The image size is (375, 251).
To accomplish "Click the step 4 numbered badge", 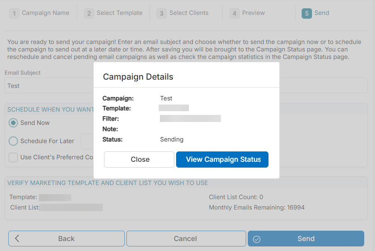I will pyautogui.click(x=234, y=13).
